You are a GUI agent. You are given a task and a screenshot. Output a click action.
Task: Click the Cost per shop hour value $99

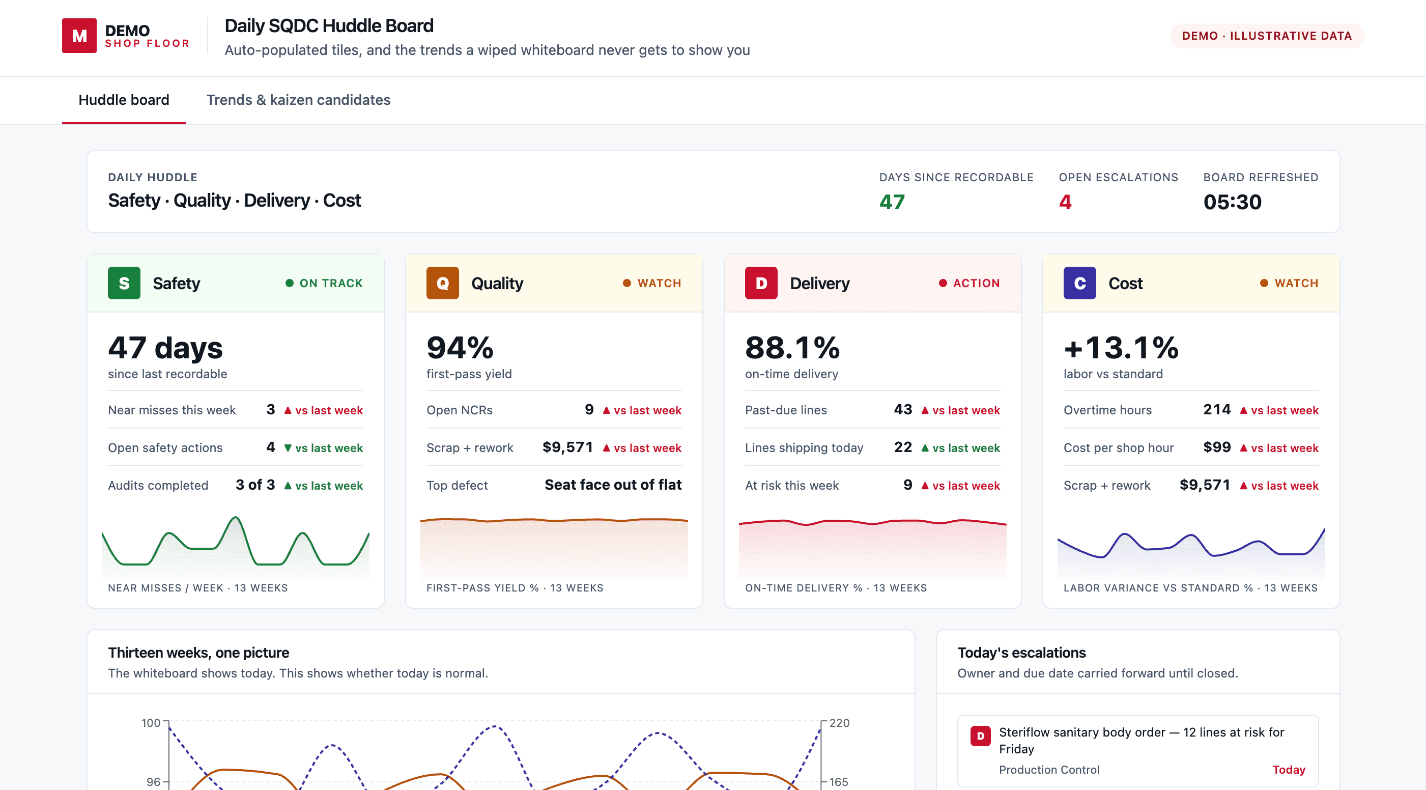pos(1217,447)
